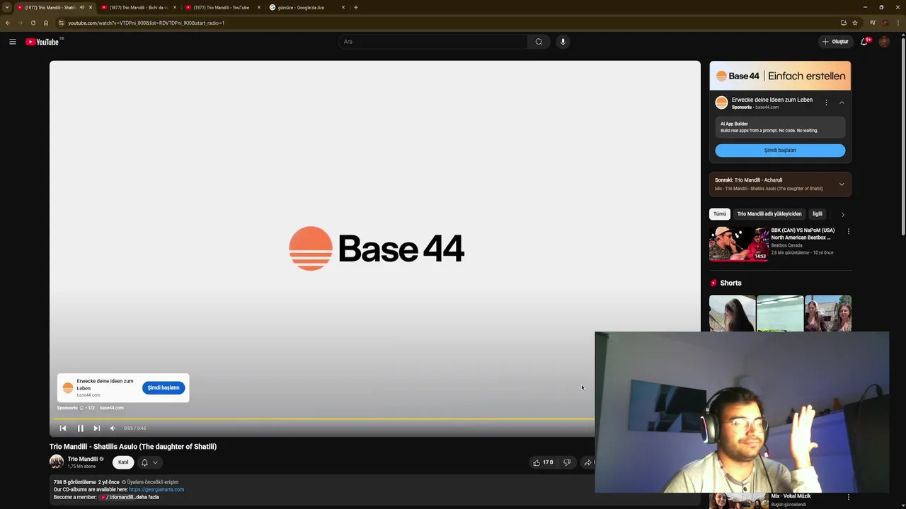Click the search magnifier button
The image size is (906, 509).
point(539,42)
